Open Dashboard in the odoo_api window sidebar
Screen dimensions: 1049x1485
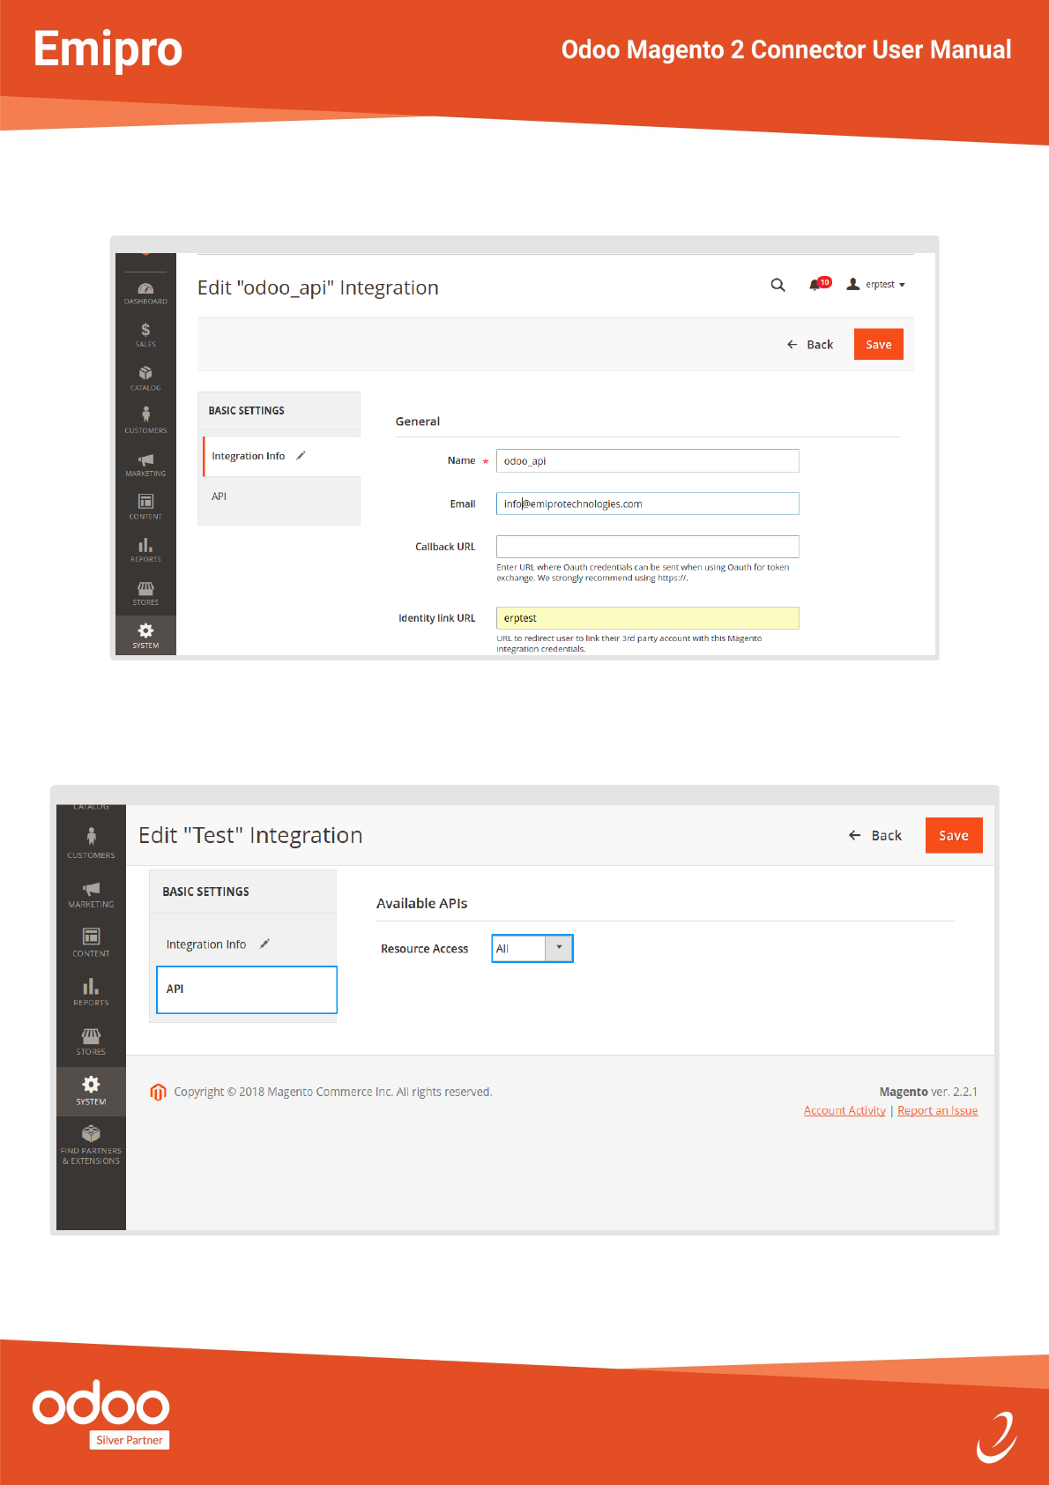[145, 294]
